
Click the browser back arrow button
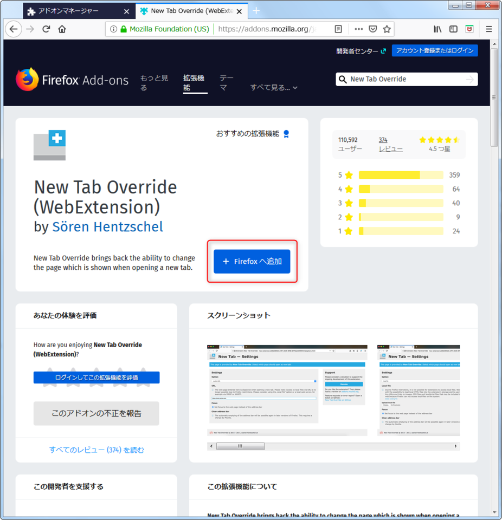coord(14,29)
